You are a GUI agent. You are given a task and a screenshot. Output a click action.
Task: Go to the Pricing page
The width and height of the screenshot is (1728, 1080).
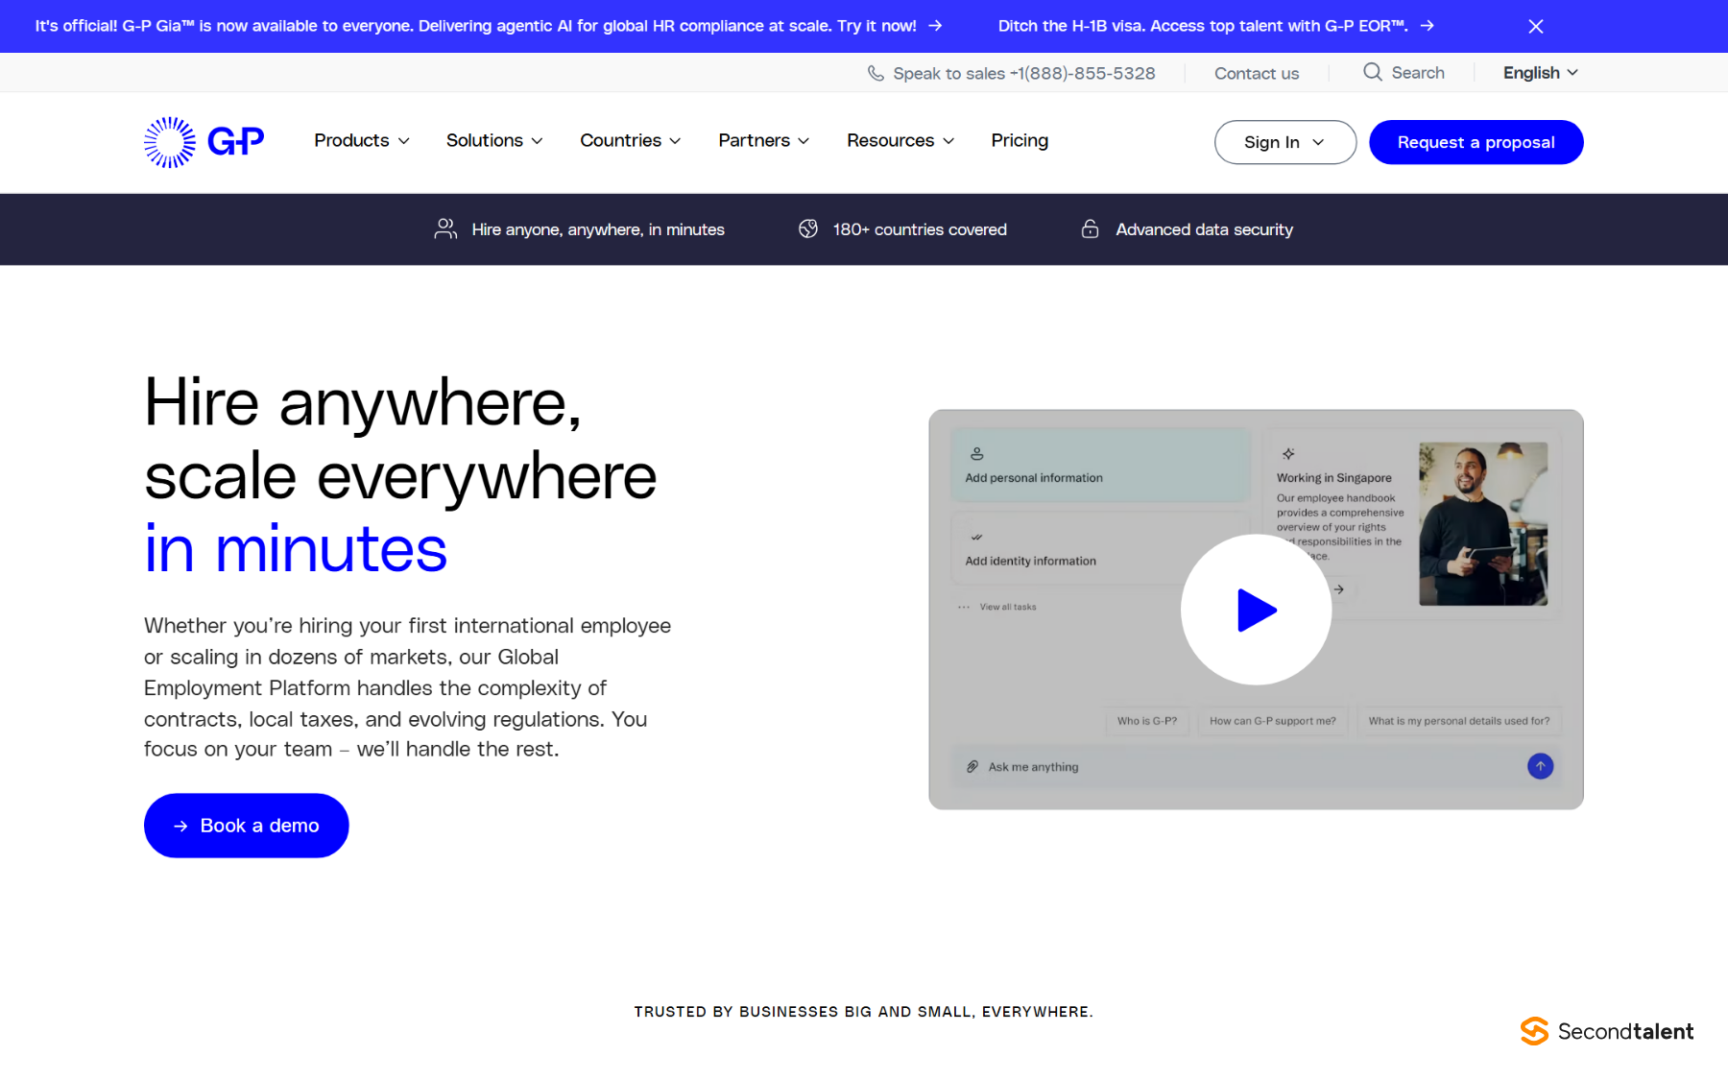coord(1020,141)
